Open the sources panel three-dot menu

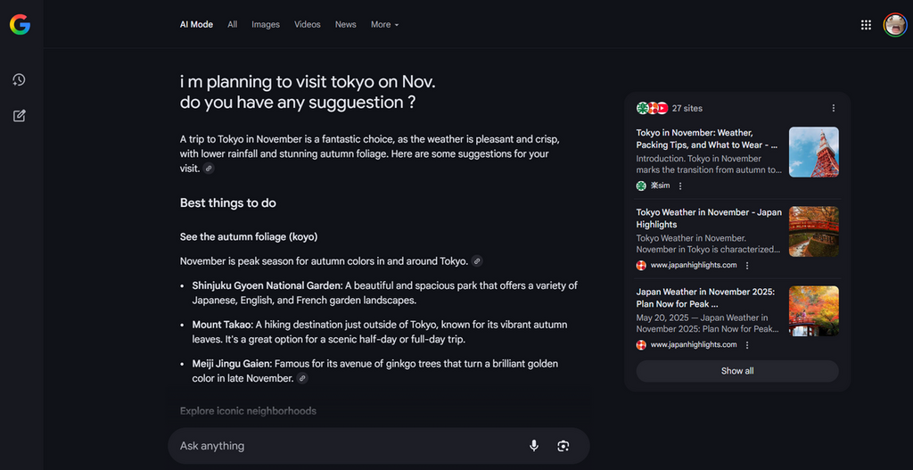(834, 108)
